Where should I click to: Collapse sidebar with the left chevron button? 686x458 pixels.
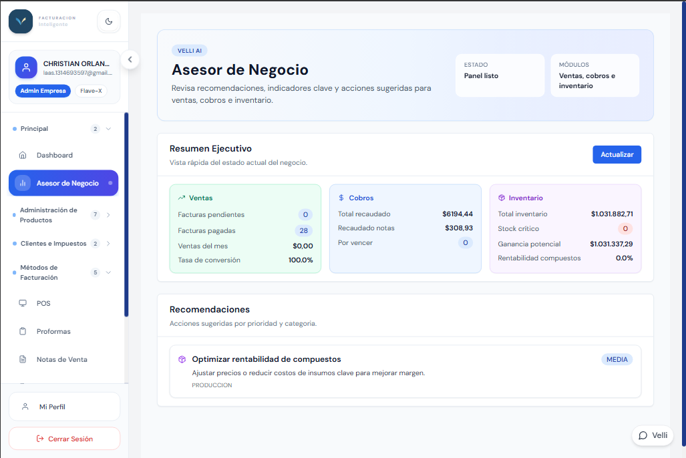(x=130, y=59)
